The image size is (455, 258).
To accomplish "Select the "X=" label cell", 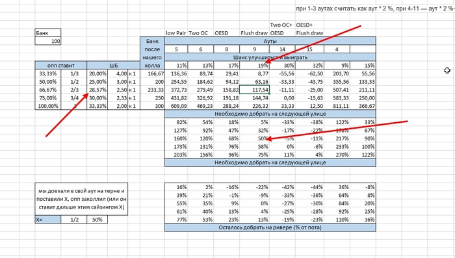I will pos(48,220).
